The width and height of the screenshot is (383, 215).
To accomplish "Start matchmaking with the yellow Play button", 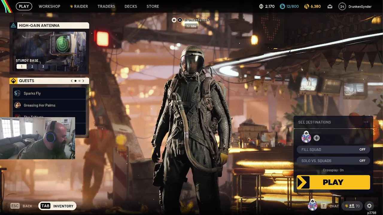I will pos(333,182).
